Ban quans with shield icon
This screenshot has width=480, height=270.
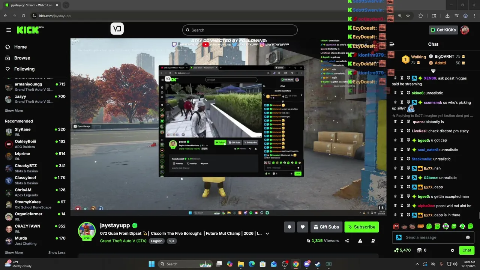pos(408,121)
